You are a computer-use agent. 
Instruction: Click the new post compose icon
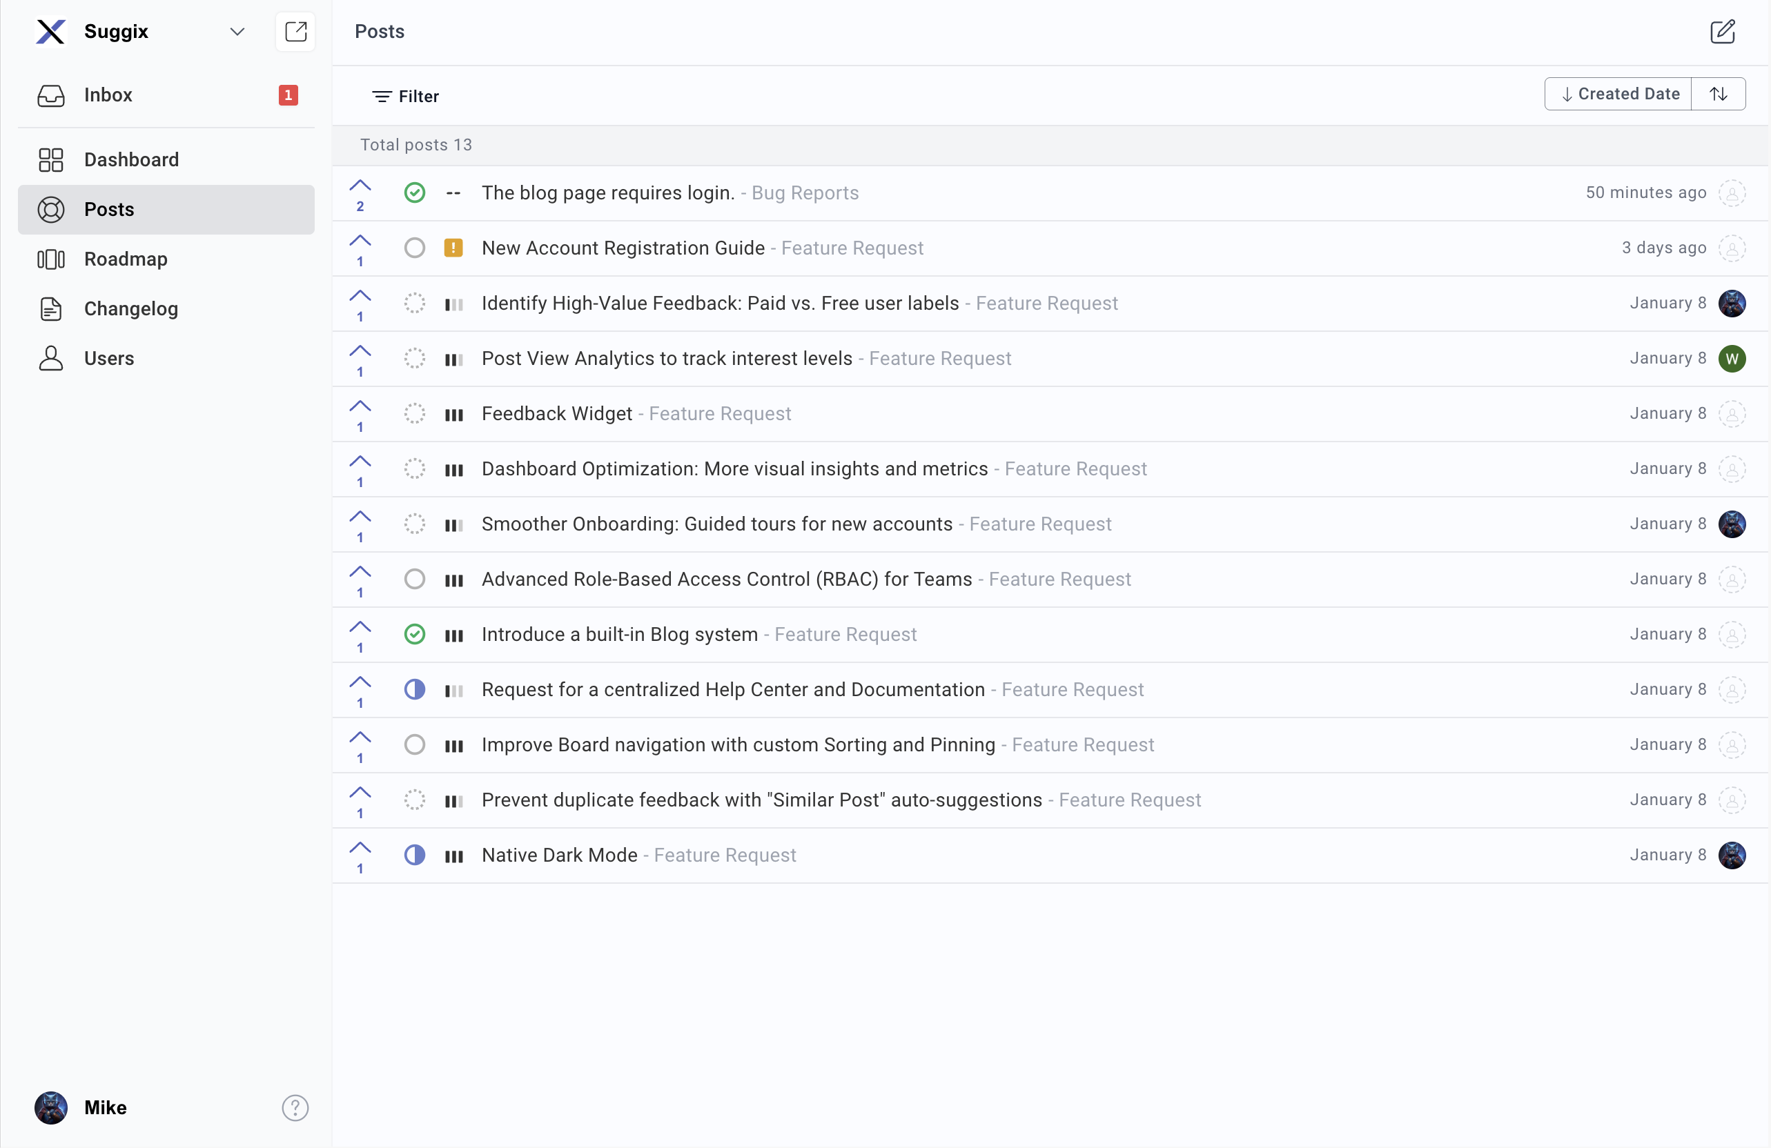tap(1721, 32)
